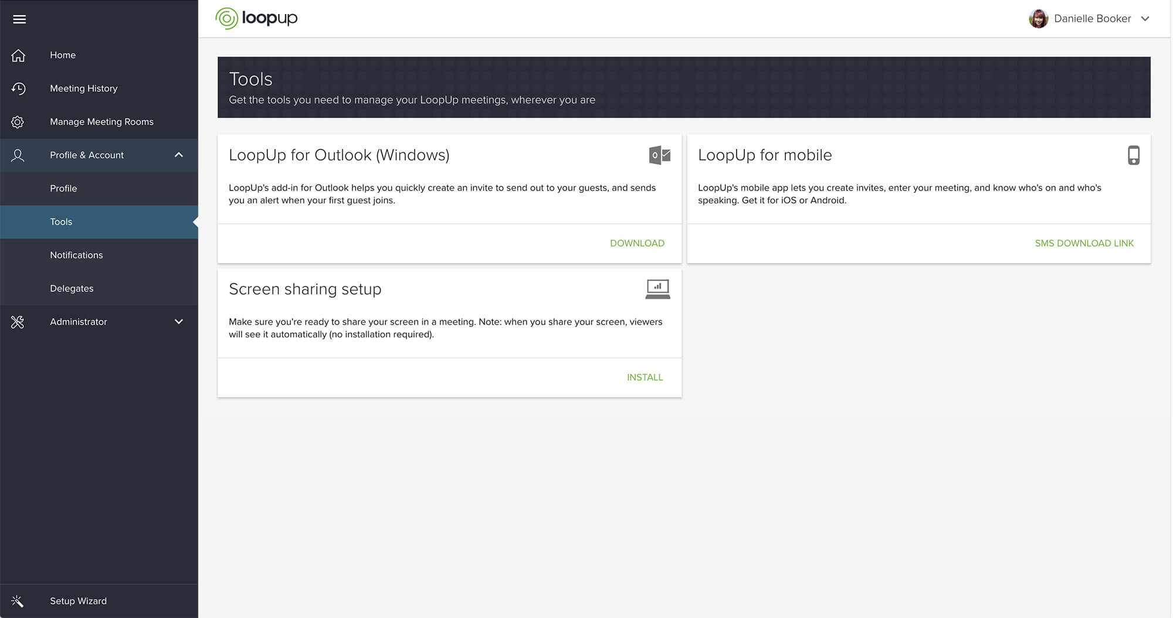Open Meeting History via its clock icon
Screen dimensions: 1173x618
pyautogui.click(x=18, y=88)
